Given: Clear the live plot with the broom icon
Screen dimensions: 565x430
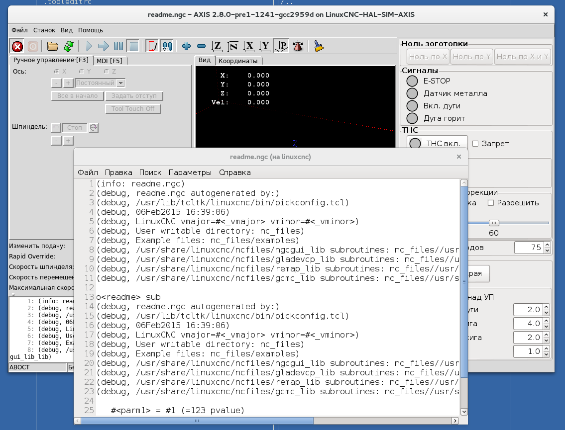Looking at the screenshot, I should (319, 47).
